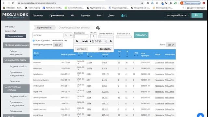Viewport: 208px width, 117px height.
Task: Click Пополнить баланс button
Action: (x=15, y=36)
